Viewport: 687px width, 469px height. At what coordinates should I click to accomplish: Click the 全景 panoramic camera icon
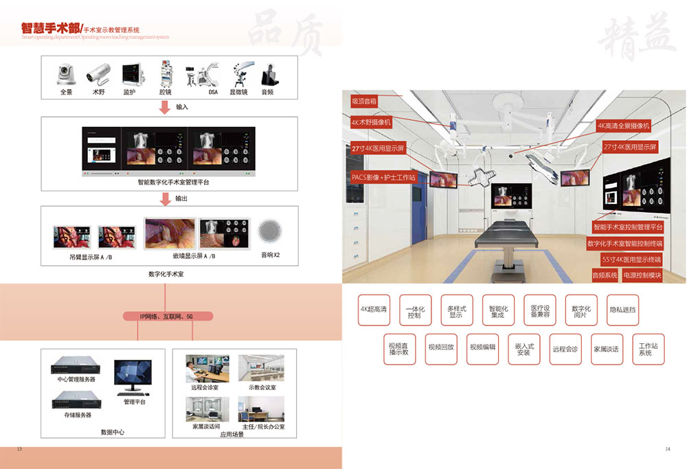[x=67, y=73]
